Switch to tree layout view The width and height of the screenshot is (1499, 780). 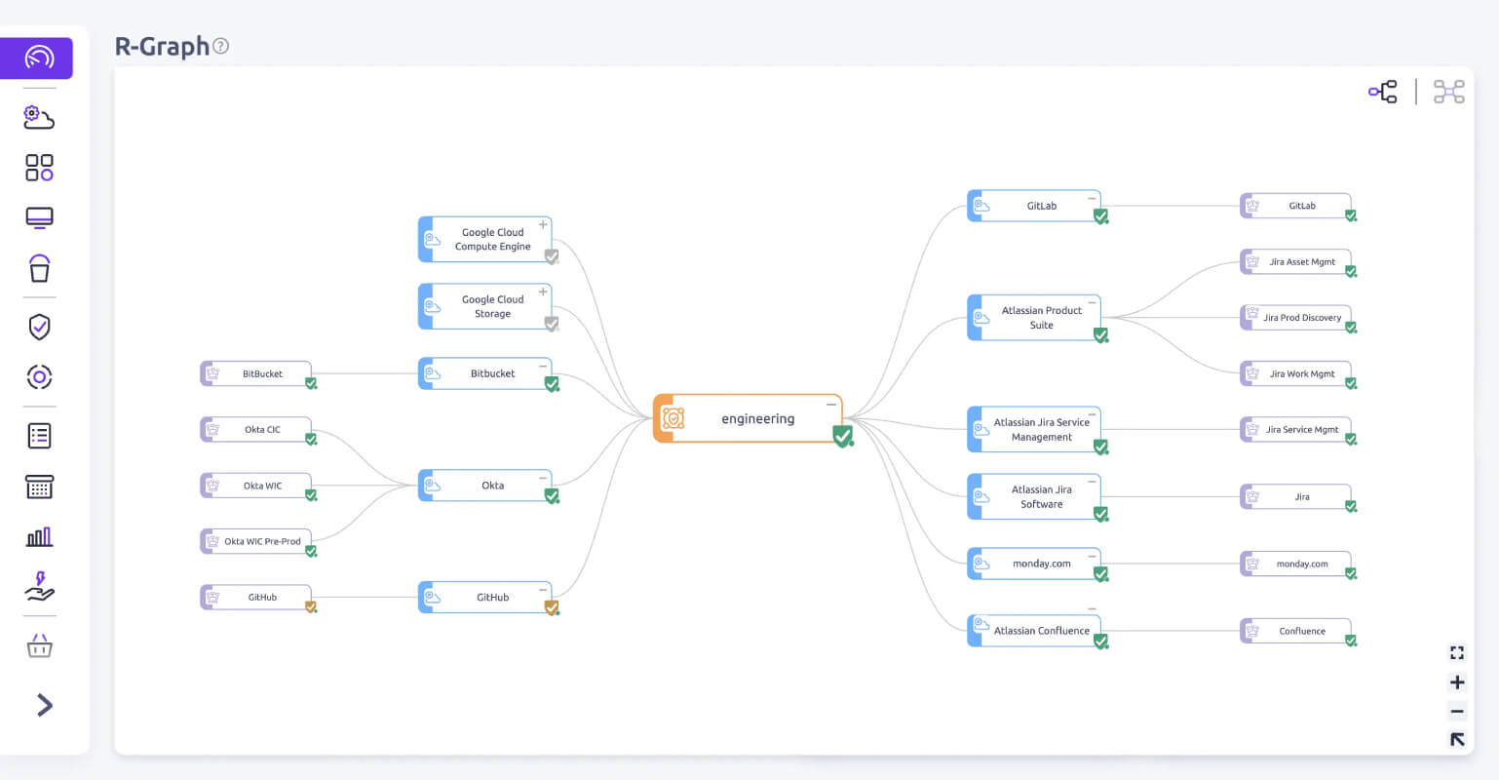pos(1382,92)
